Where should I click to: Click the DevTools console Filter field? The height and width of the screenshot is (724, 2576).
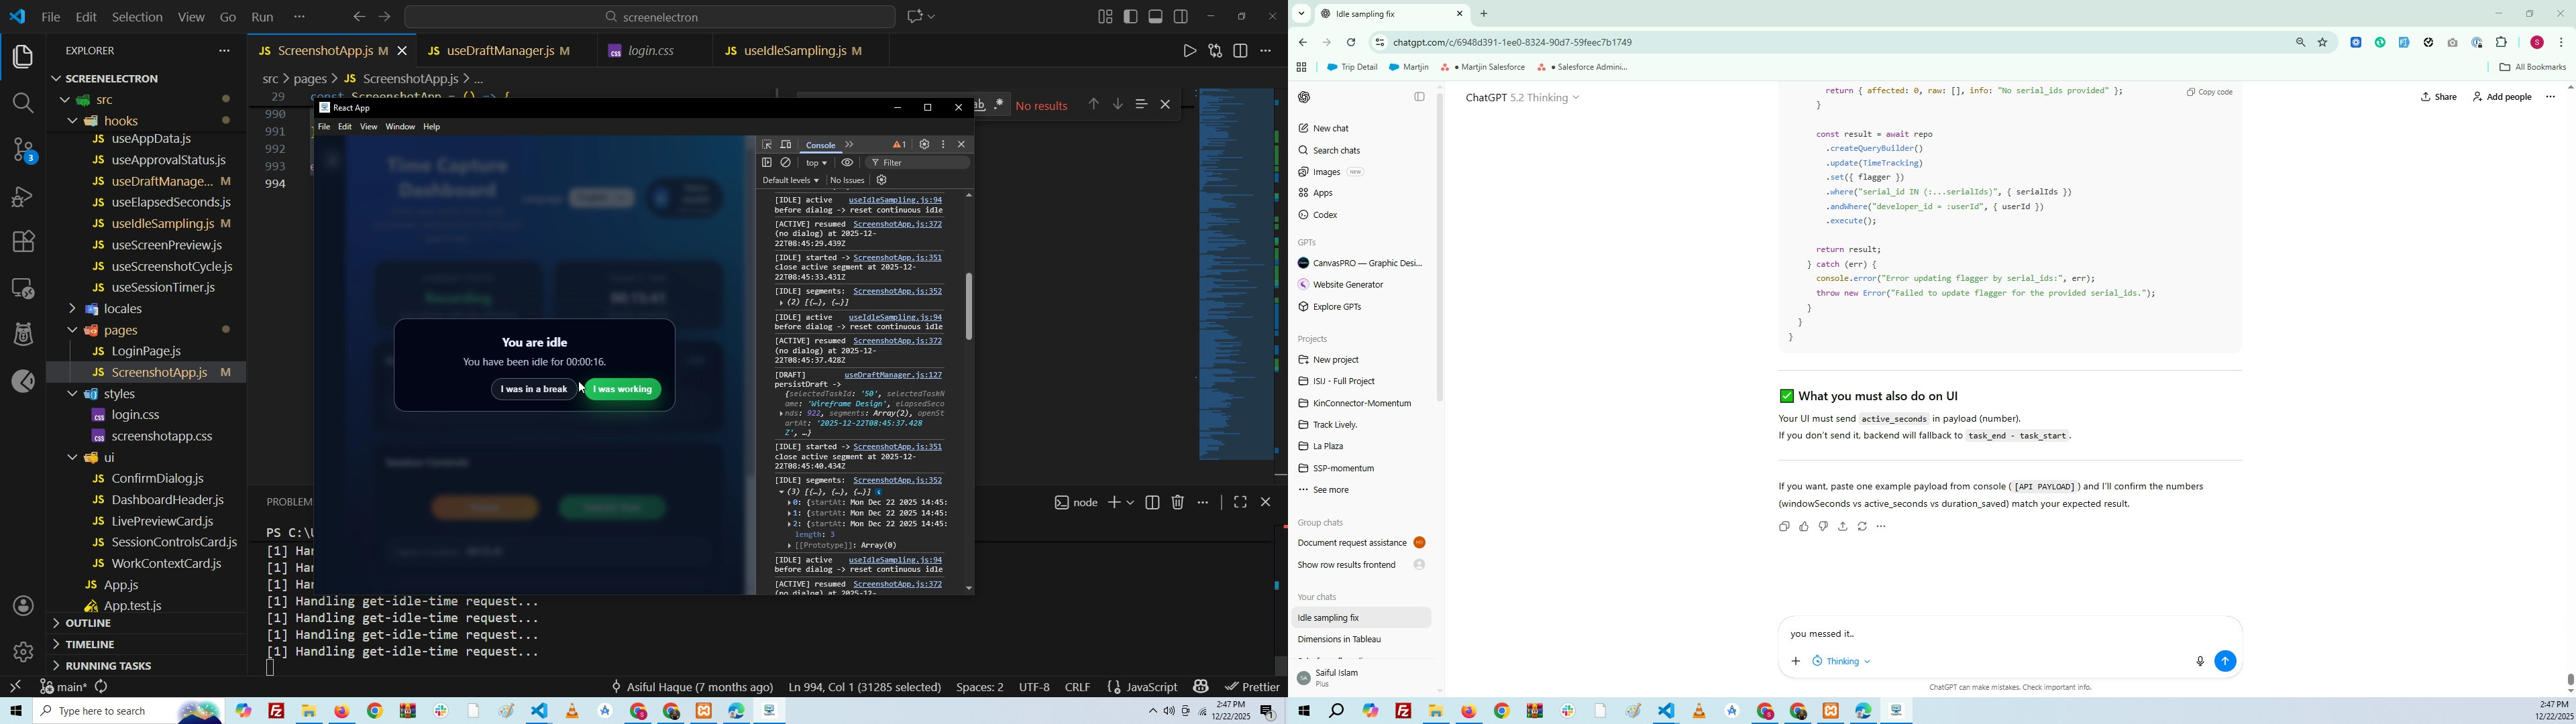click(x=920, y=163)
